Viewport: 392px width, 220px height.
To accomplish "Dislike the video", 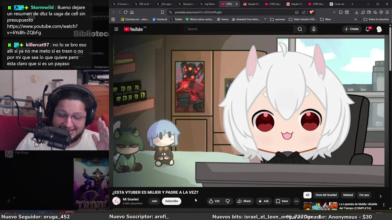I will coord(228,201).
